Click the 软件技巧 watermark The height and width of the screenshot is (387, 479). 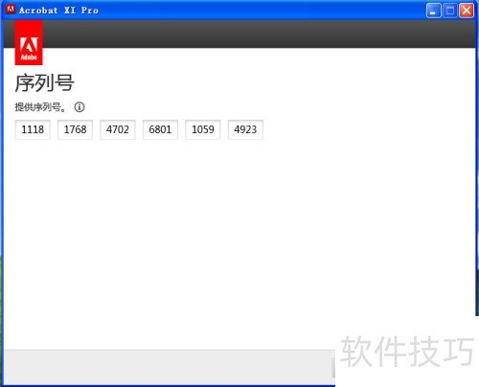[407, 352]
